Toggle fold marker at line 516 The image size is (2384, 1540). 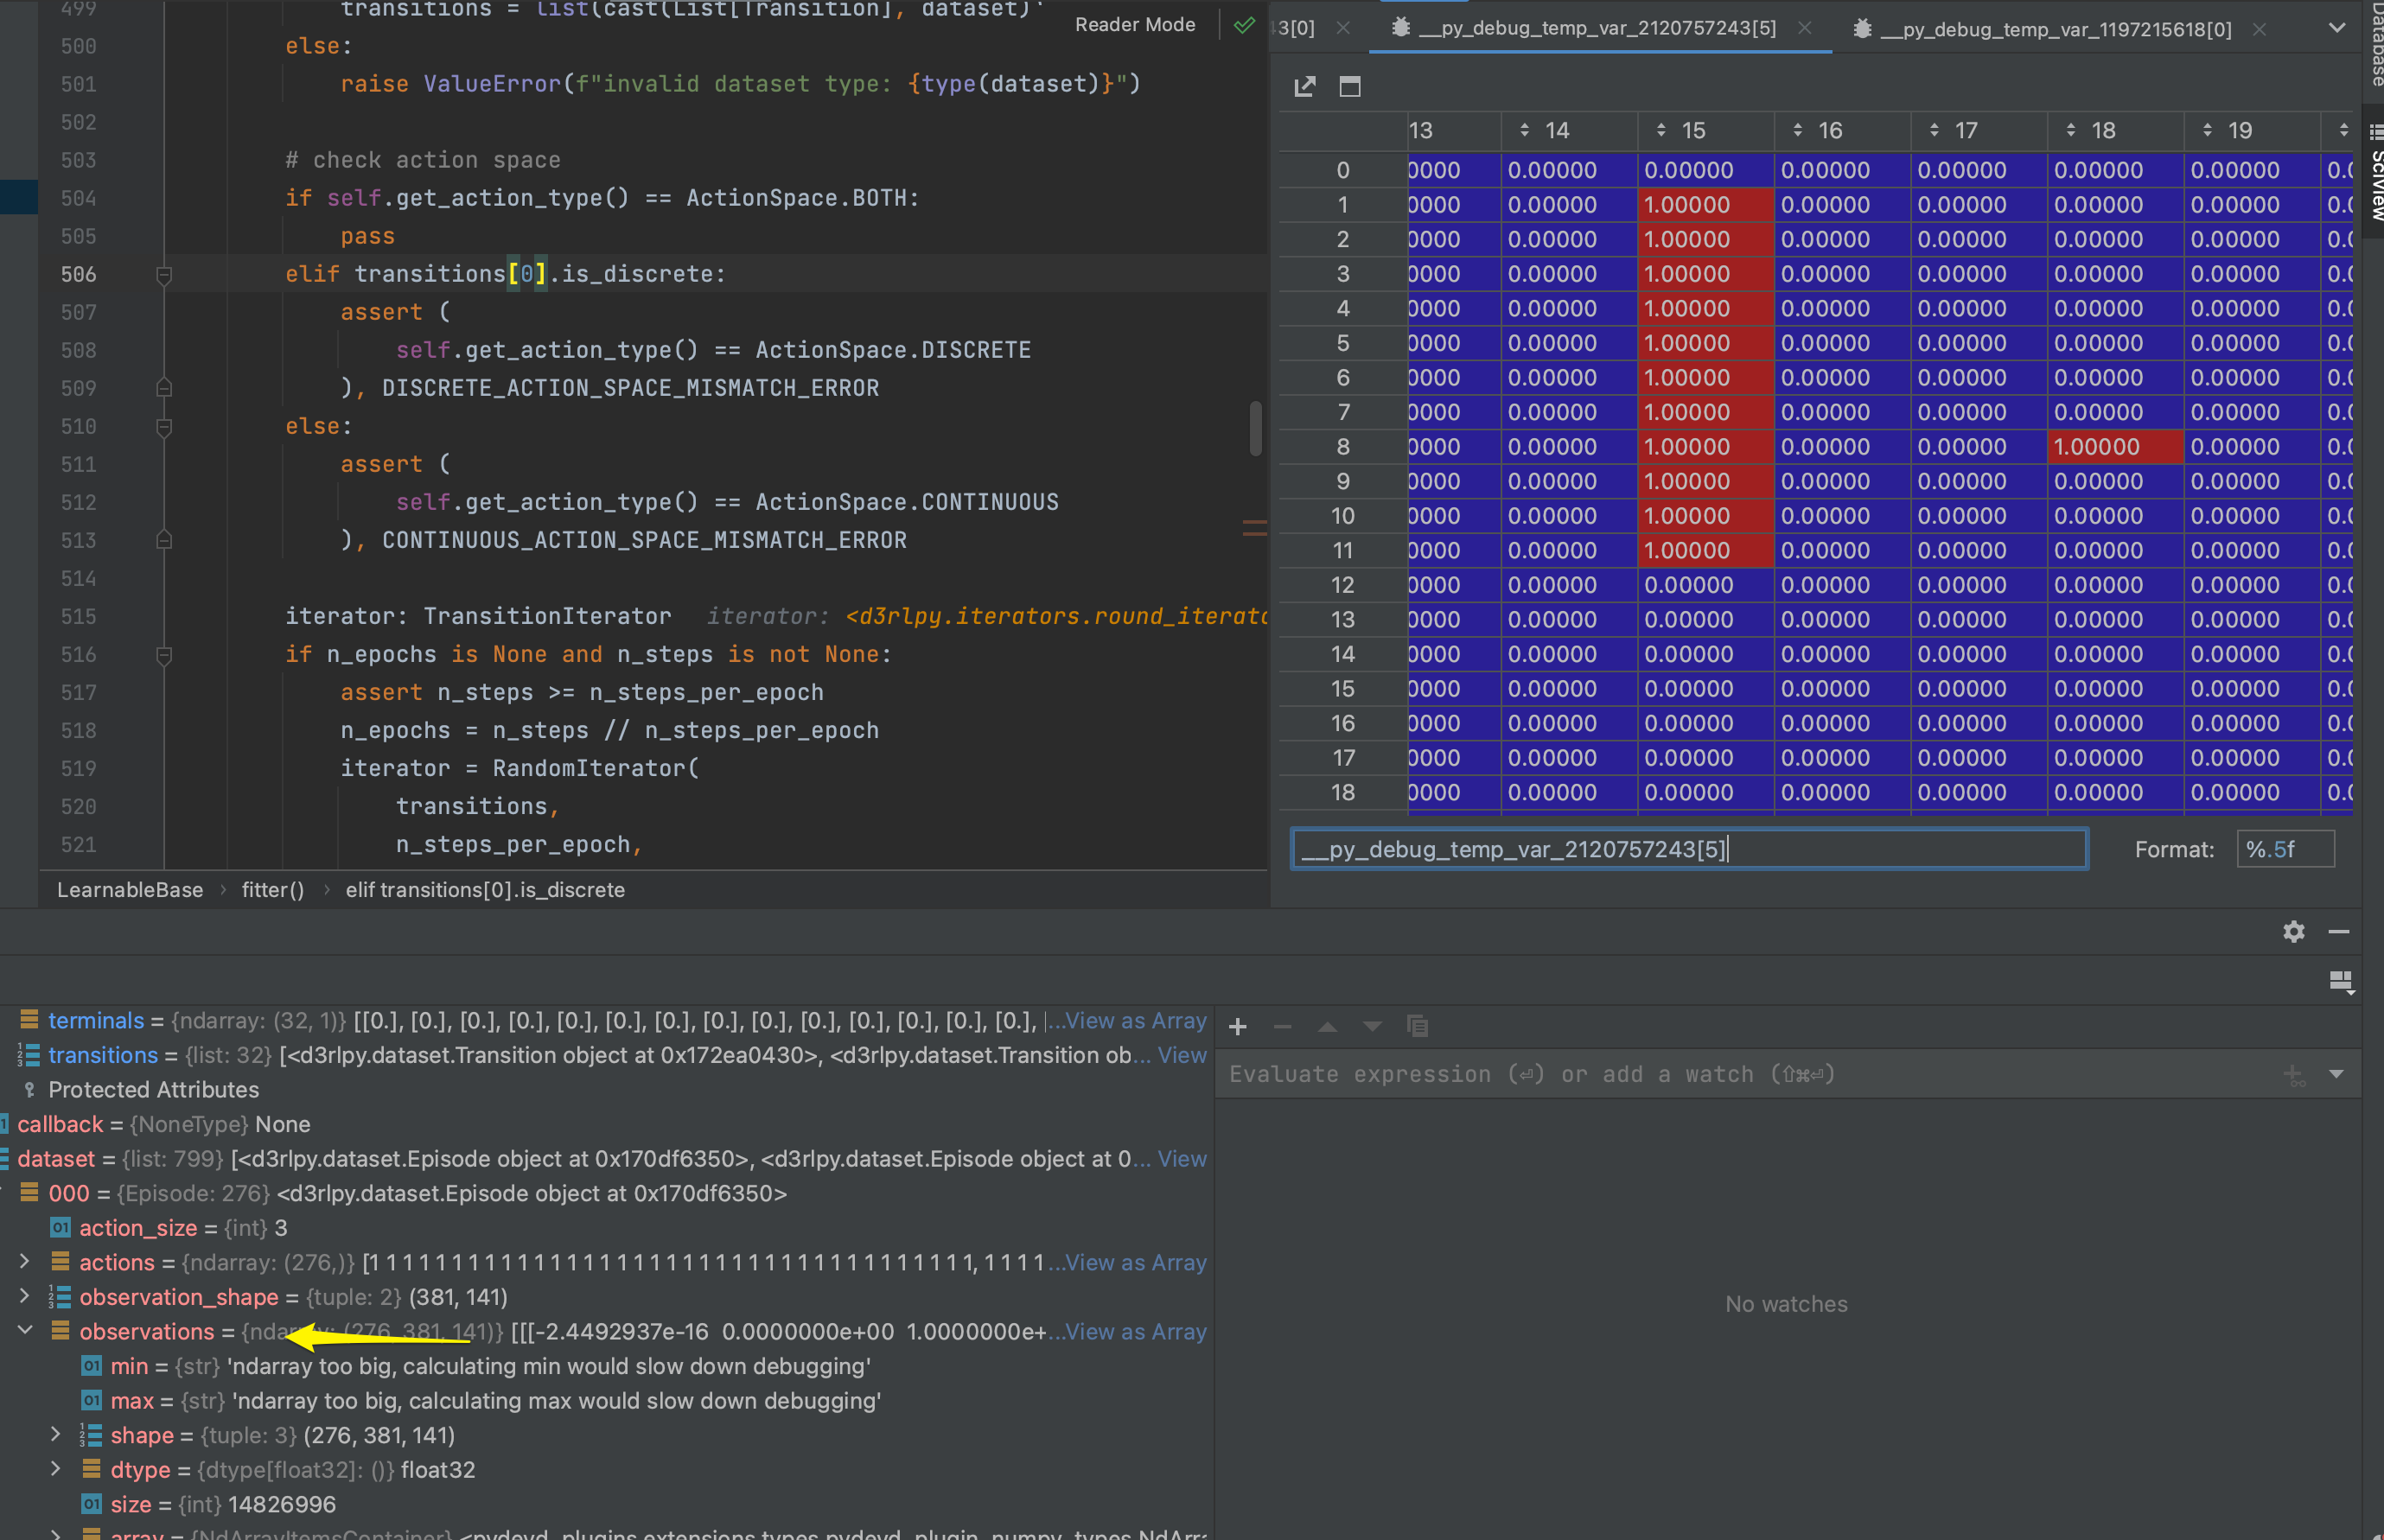click(x=164, y=655)
